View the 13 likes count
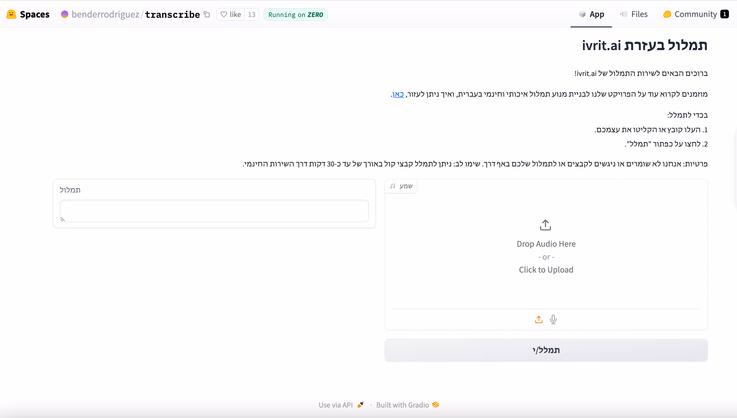 tap(252, 14)
